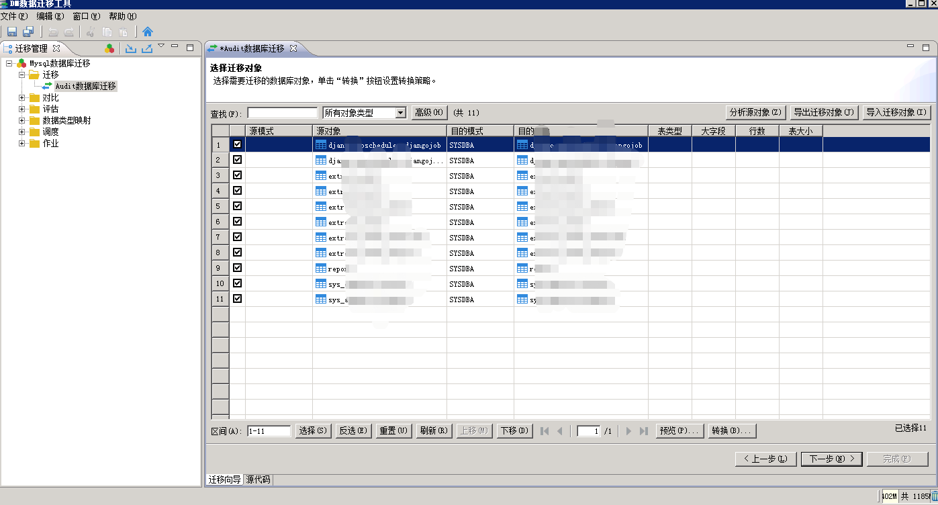Switch to the 源代码 tab
Screen dimensions: 938x505
(258, 479)
